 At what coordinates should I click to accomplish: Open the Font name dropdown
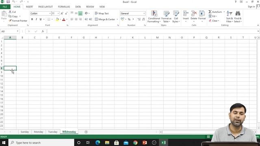[x=50, y=13]
